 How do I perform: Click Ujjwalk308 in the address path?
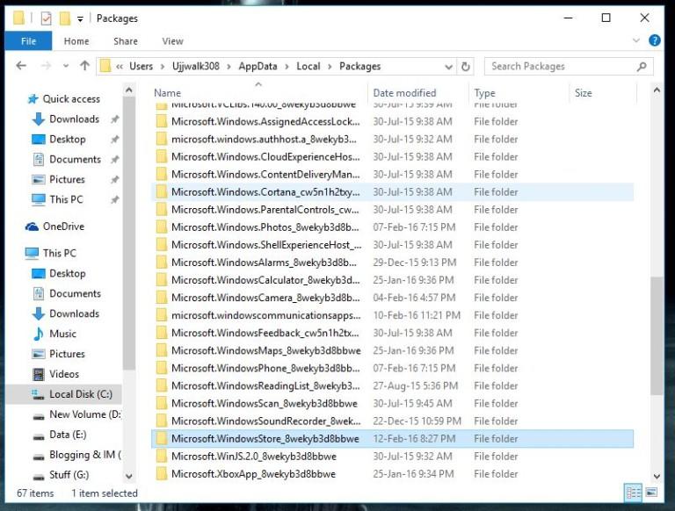point(196,66)
